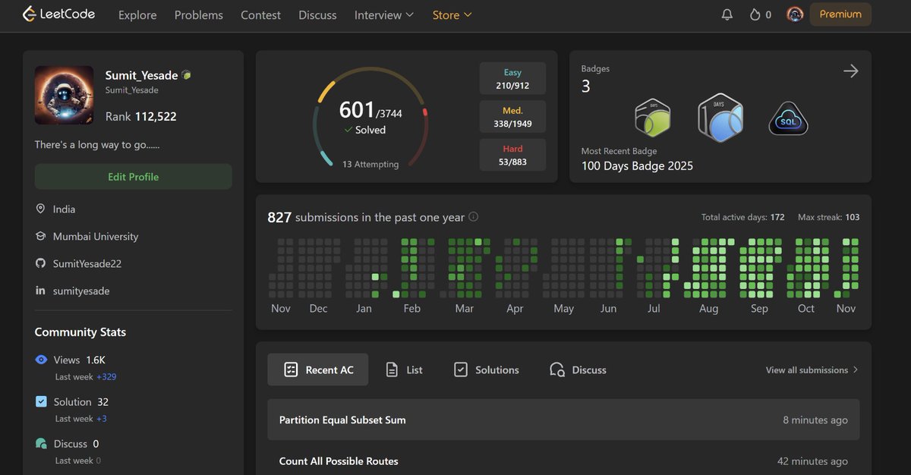Switch to the Solutions tab
Screen dimensions: 911x475
pos(487,370)
